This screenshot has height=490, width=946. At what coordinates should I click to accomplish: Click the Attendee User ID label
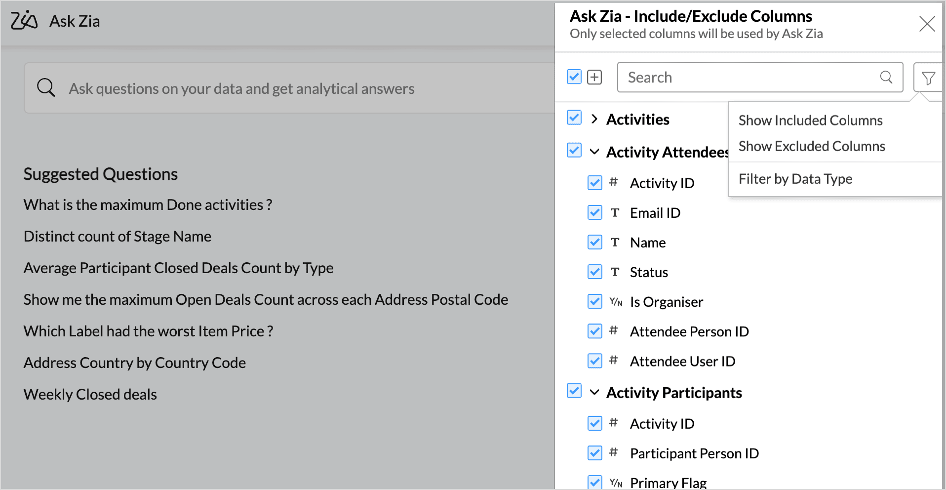click(682, 361)
